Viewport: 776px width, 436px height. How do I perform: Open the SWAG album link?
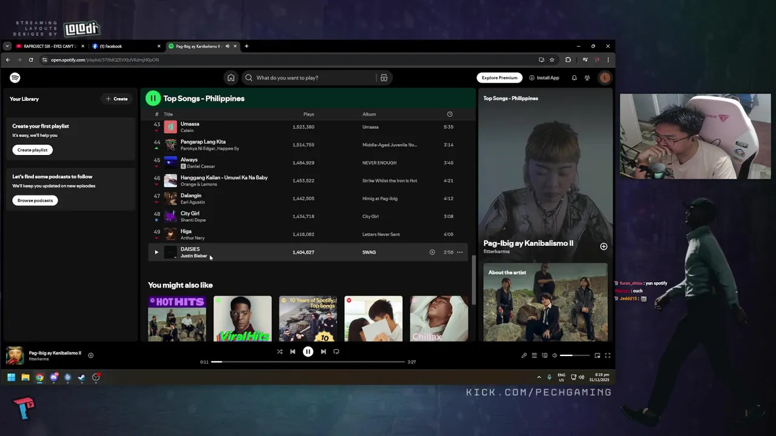(369, 252)
